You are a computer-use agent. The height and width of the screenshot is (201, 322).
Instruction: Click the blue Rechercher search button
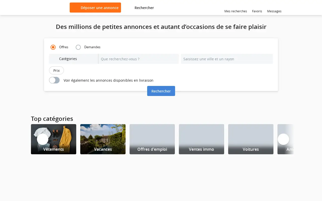pyautogui.click(x=161, y=91)
